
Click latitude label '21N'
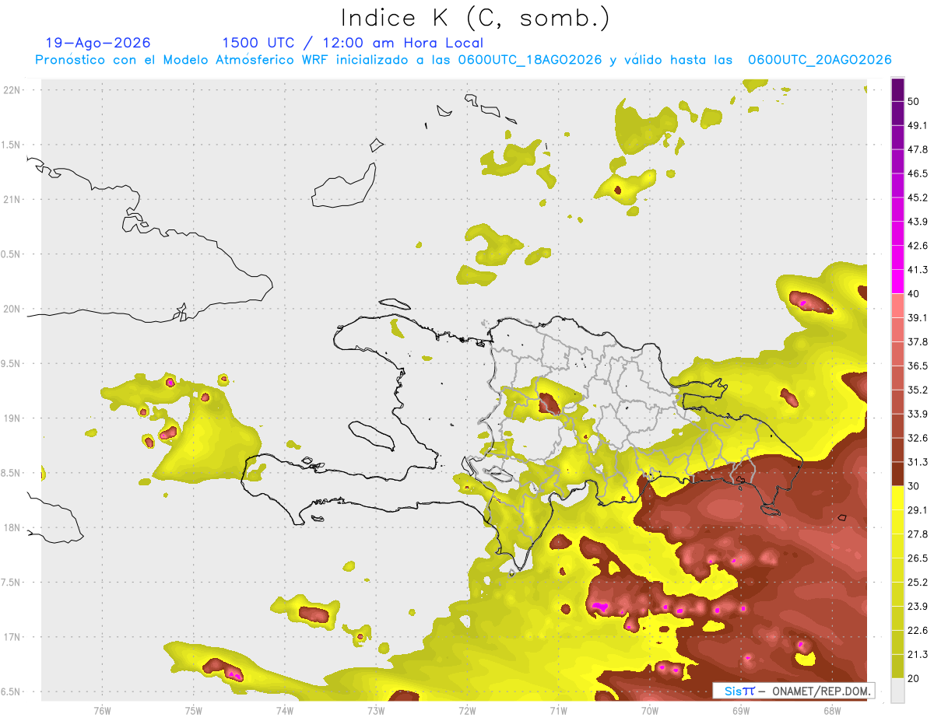[x=13, y=199]
